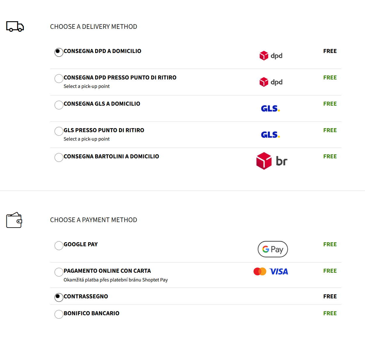This screenshot has width=365, height=342.
Task: Click the DPD logo for pick-up point
Action: (x=271, y=82)
